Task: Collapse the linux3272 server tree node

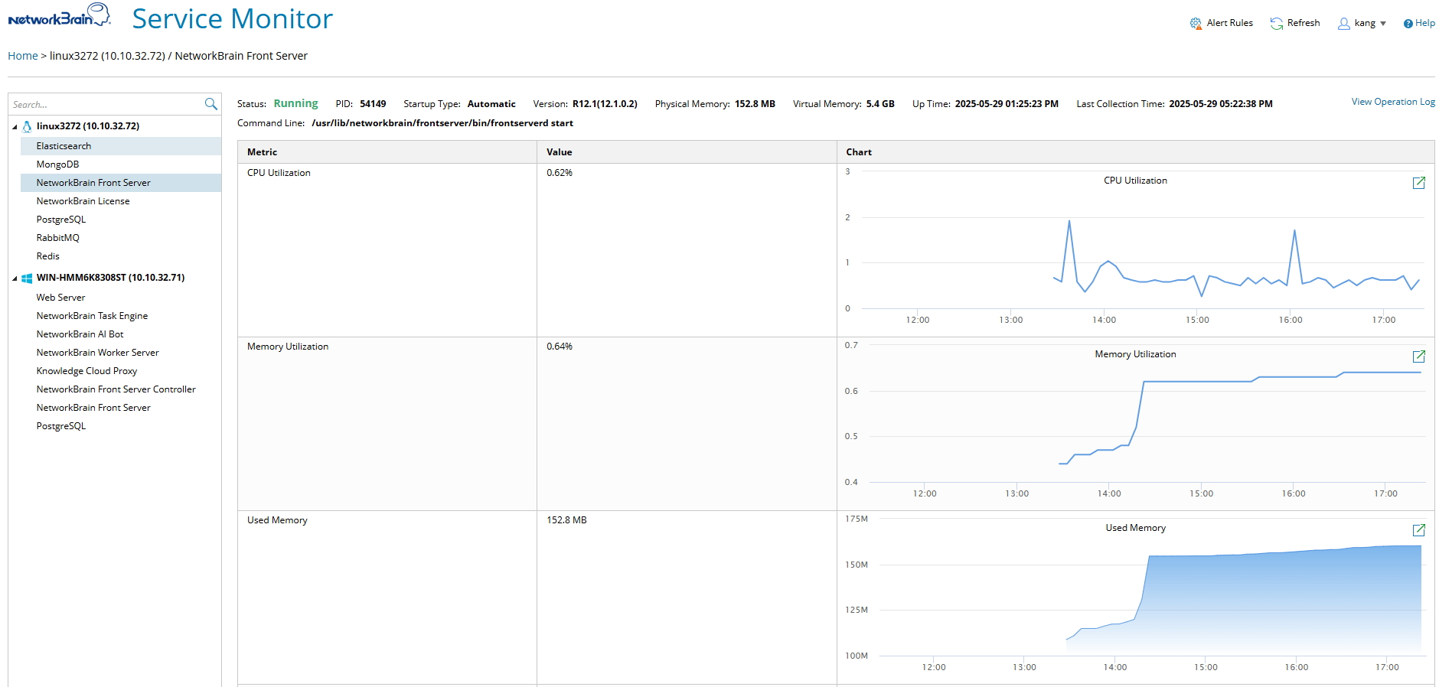Action: pos(15,127)
